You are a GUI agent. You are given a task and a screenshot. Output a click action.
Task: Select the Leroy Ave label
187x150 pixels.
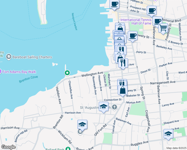pos(168,104)
